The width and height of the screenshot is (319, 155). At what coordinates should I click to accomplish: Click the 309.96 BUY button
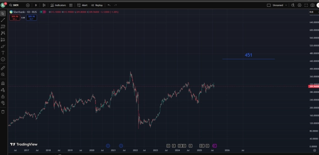[31, 18]
